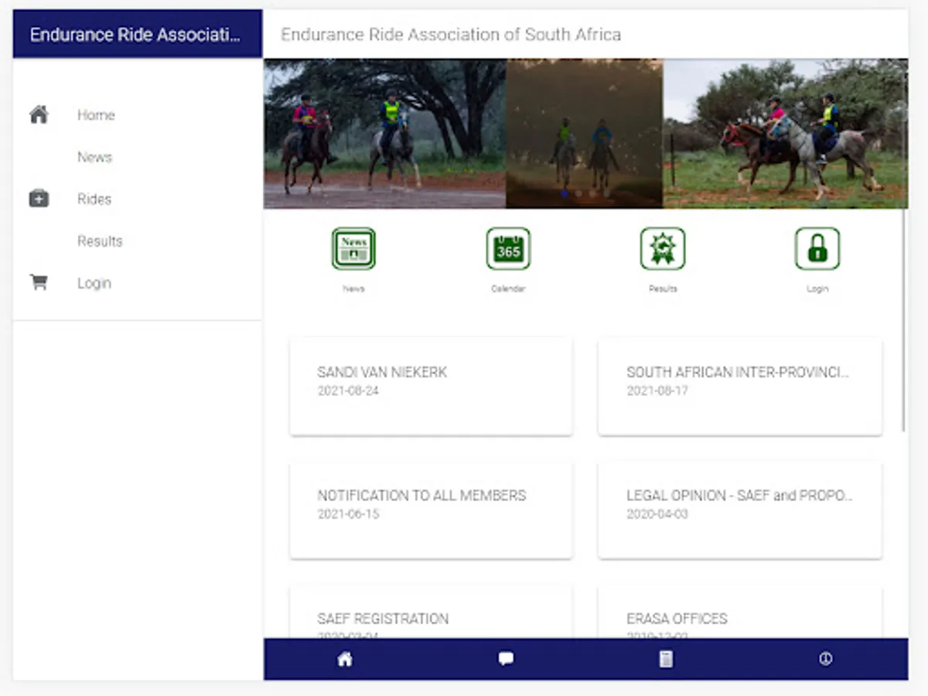Click the date 2021-06-15
Screen dimensions: 928x696
point(348,514)
